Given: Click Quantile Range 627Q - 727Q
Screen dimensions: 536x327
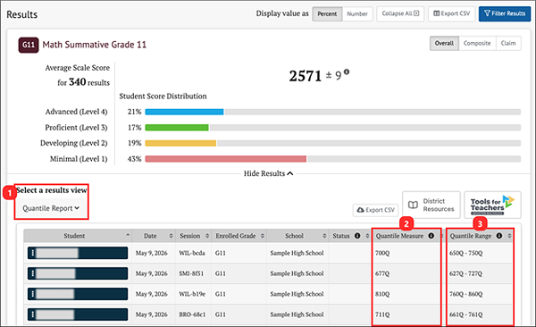Looking at the screenshot, I should tap(466, 273).
